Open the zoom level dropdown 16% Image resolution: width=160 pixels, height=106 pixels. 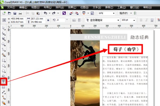[x=114, y=13]
